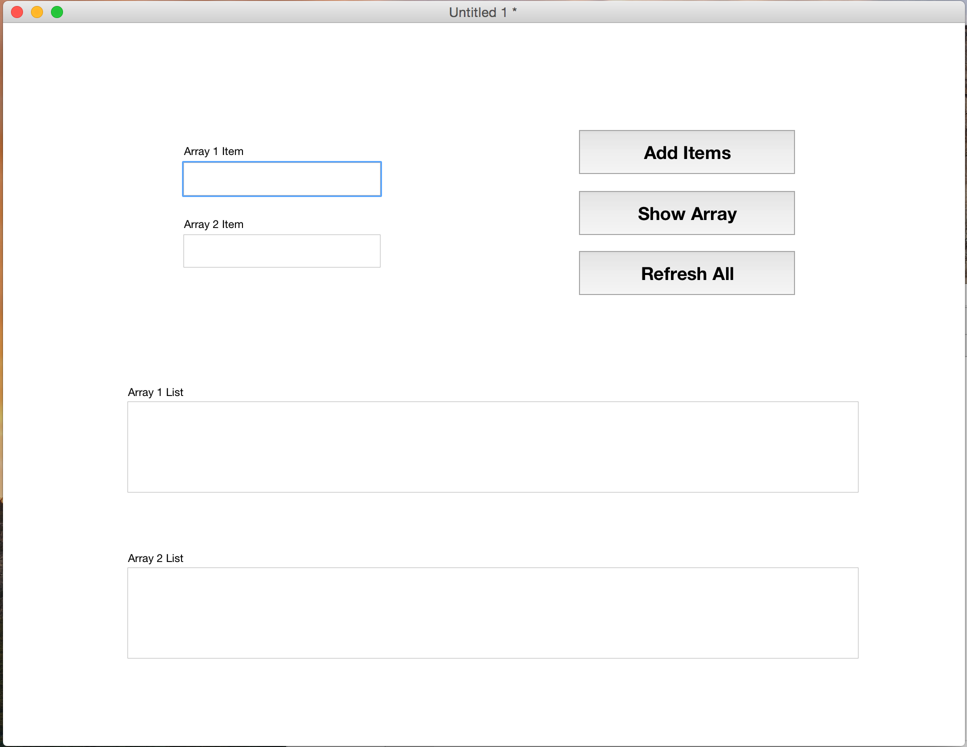967x747 pixels.
Task: Click the modified asterisk in the window title
Action: tap(514, 10)
